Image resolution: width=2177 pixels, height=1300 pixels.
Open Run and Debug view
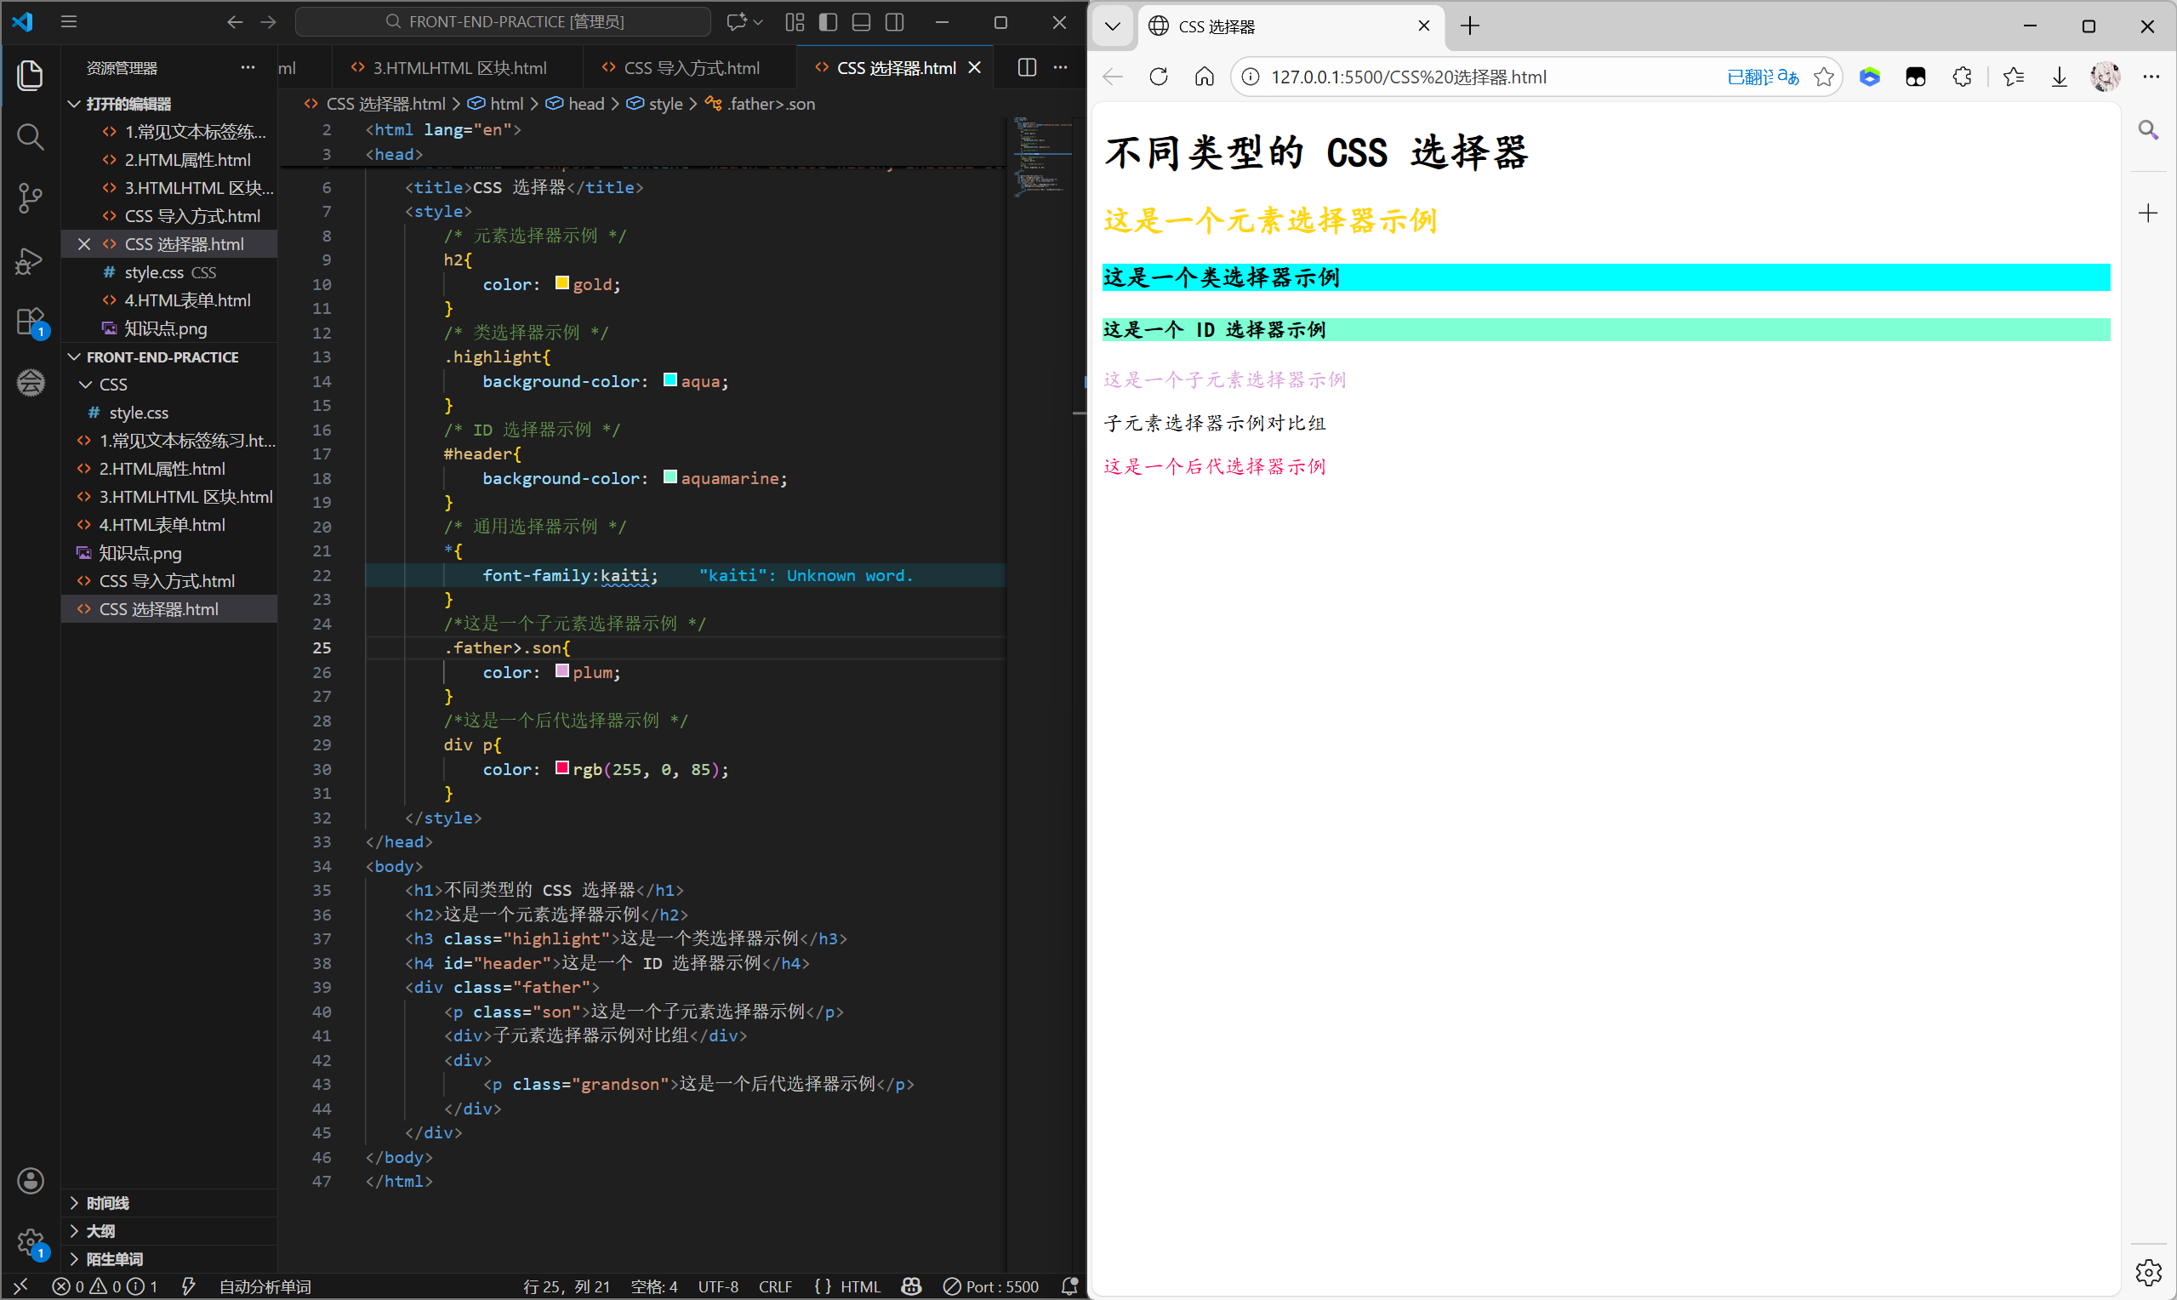(30, 260)
